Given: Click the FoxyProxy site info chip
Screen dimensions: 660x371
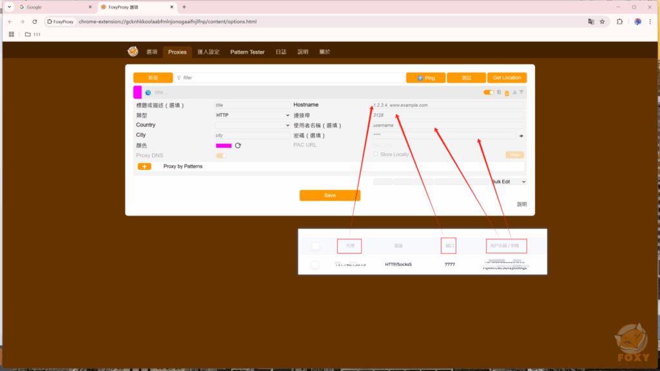Looking at the screenshot, I should coord(61,21).
